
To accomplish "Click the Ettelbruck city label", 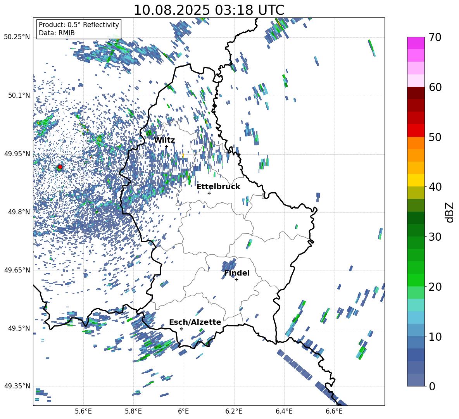I will pyautogui.click(x=218, y=187).
